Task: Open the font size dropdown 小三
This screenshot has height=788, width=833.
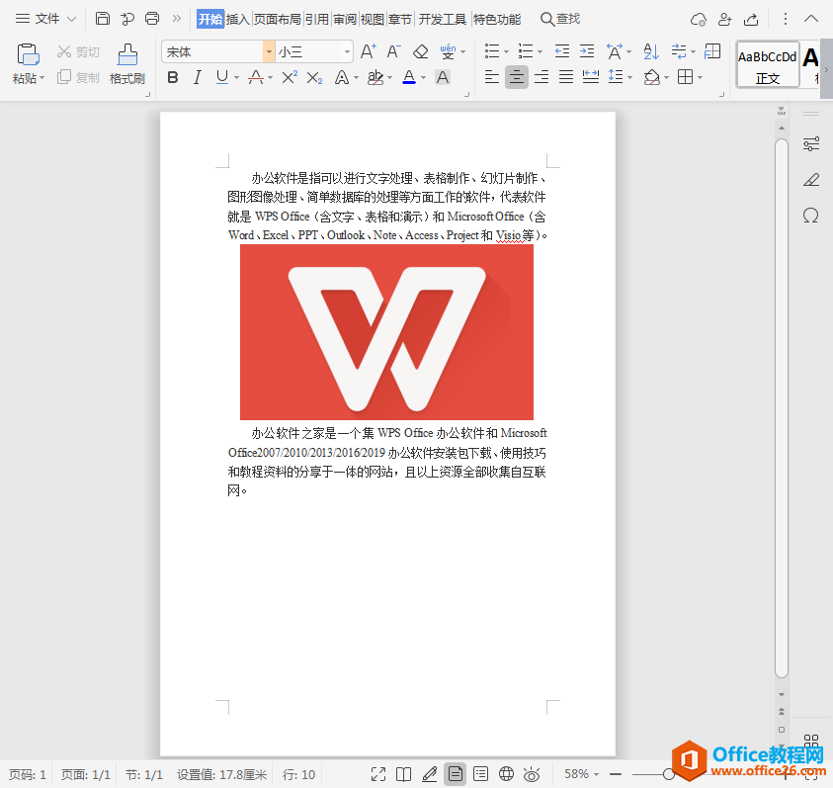Action: click(347, 51)
